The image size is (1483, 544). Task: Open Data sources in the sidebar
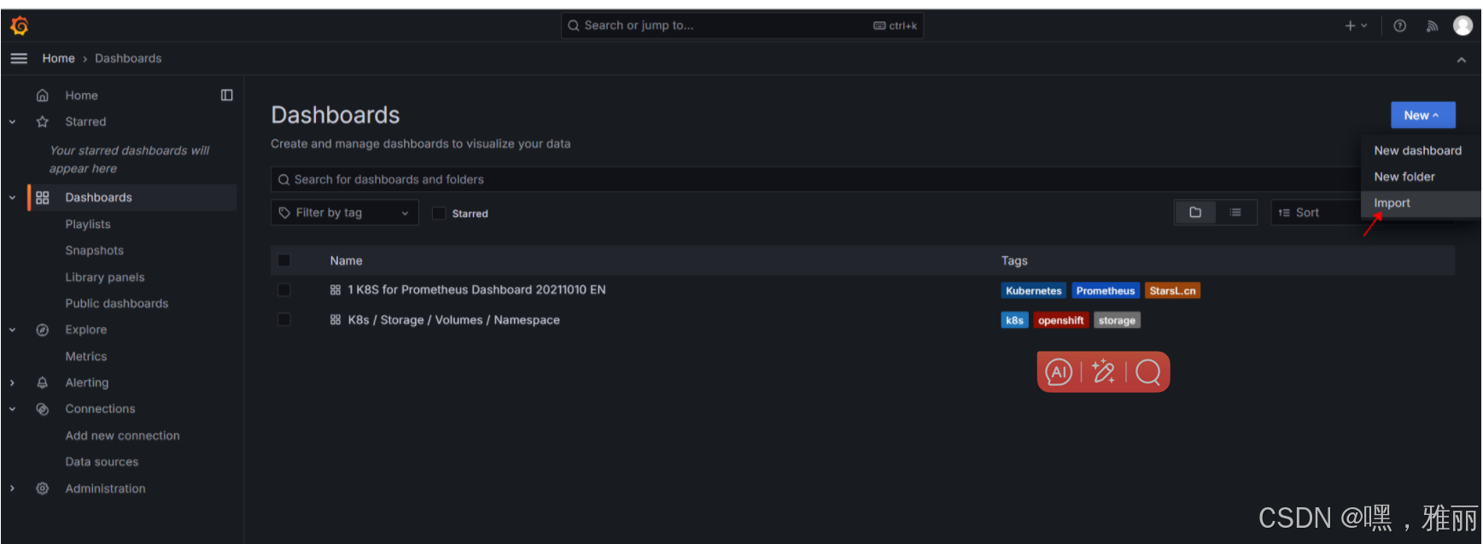[x=102, y=462]
